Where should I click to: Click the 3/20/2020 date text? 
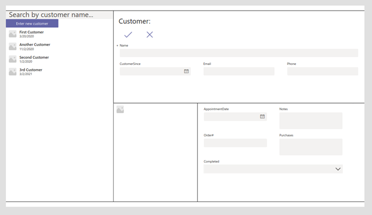27,36
